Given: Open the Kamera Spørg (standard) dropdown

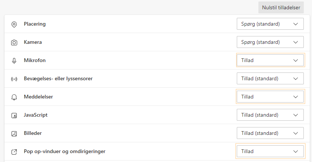Looking at the screenshot, I should point(270,42).
